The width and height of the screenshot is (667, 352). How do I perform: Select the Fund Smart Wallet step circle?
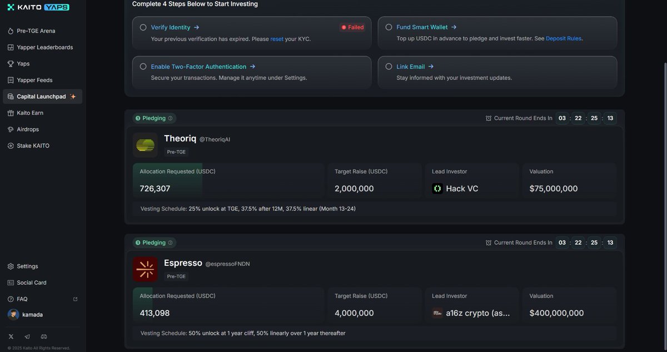point(389,27)
